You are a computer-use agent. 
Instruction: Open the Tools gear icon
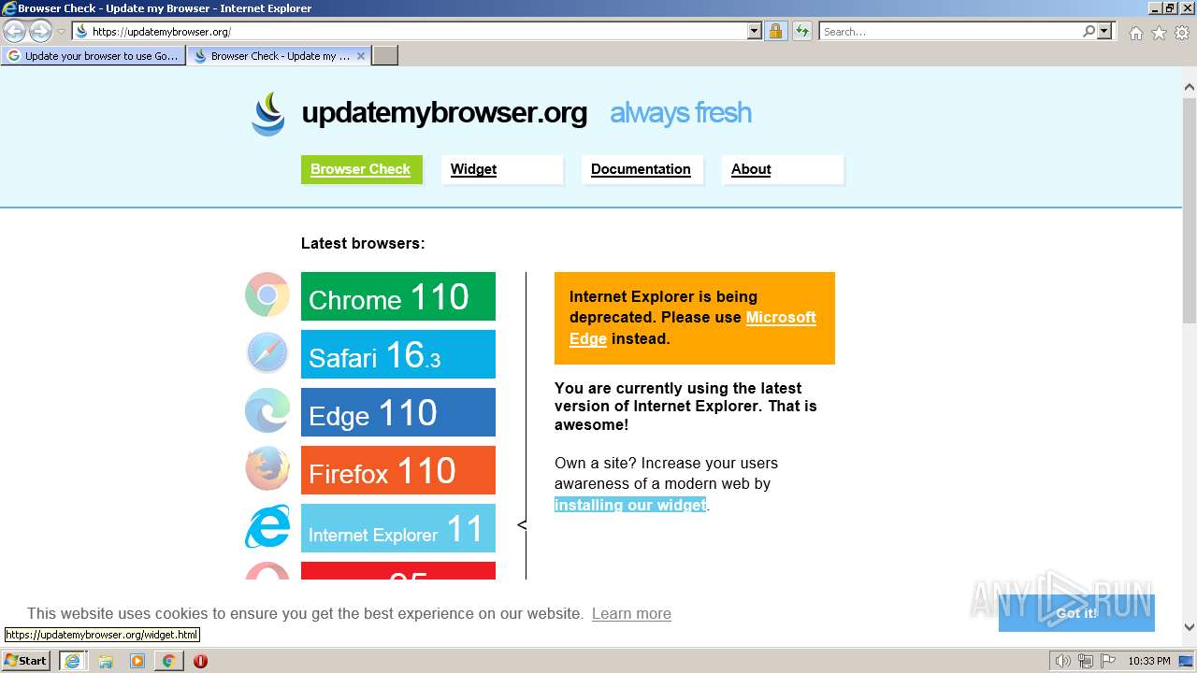coord(1182,33)
